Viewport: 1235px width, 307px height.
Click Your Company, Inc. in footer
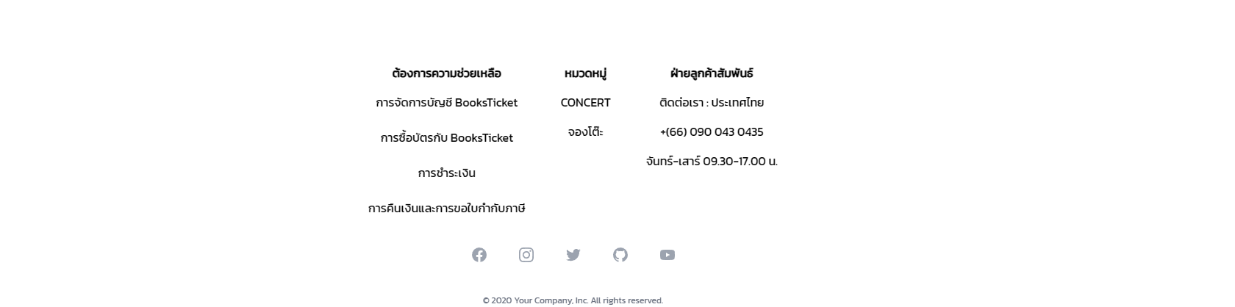click(551, 300)
